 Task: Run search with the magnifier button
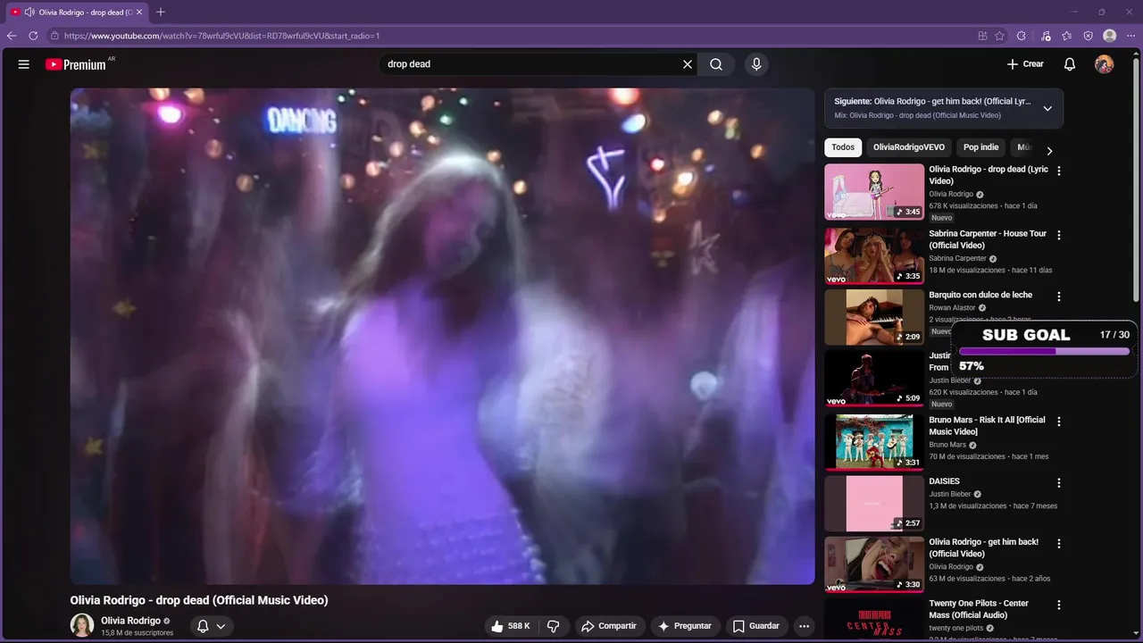pyautogui.click(x=716, y=64)
